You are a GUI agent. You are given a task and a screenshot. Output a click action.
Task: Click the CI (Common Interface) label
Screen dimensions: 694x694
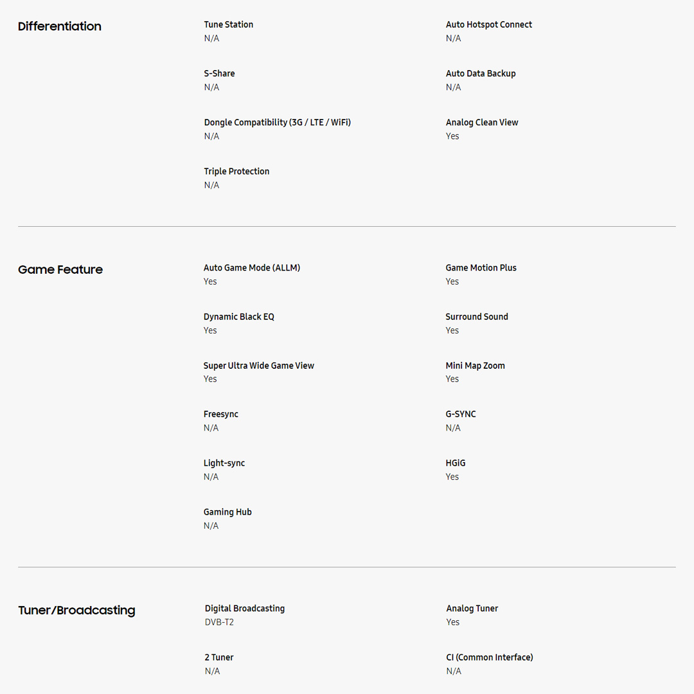[490, 657]
